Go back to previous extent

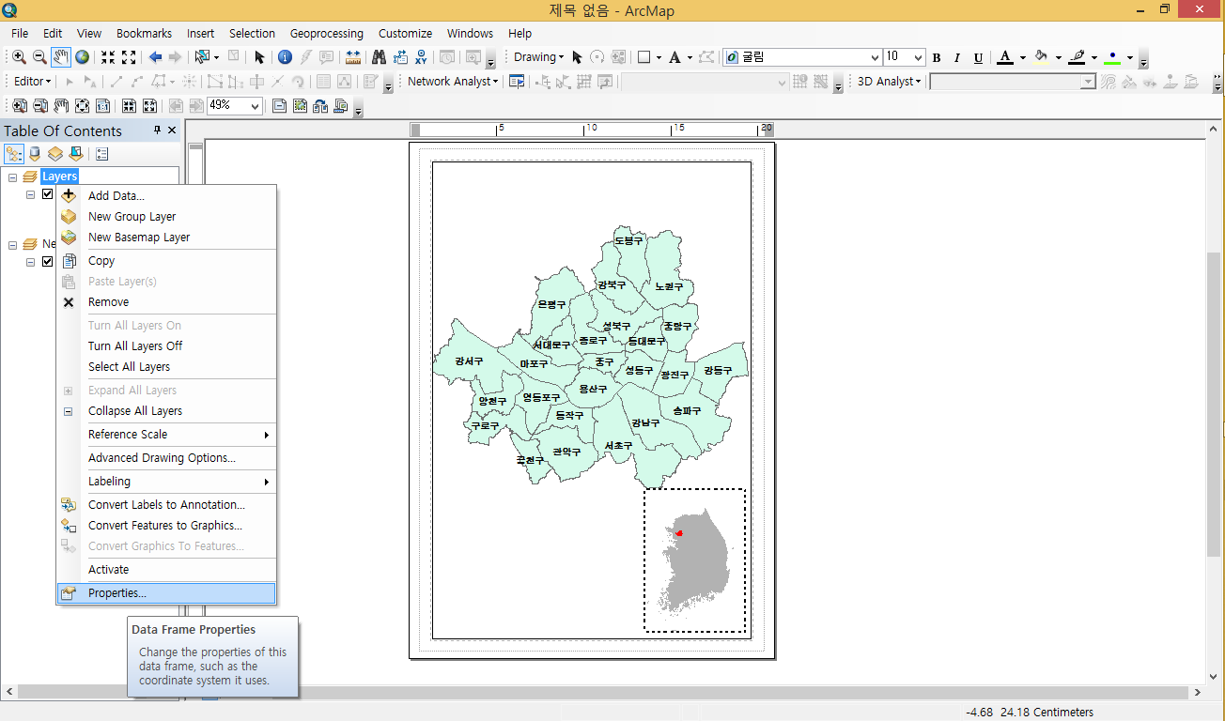click(x=155, y=57)
